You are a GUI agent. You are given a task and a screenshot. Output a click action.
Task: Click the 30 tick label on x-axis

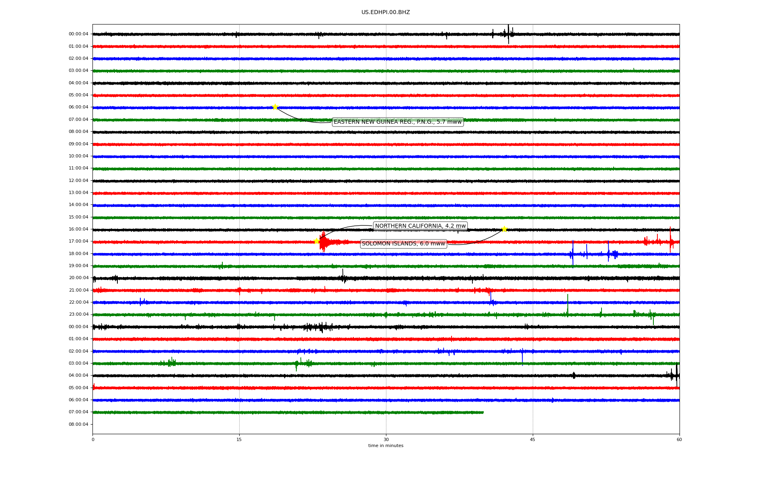tap(386, 439)
